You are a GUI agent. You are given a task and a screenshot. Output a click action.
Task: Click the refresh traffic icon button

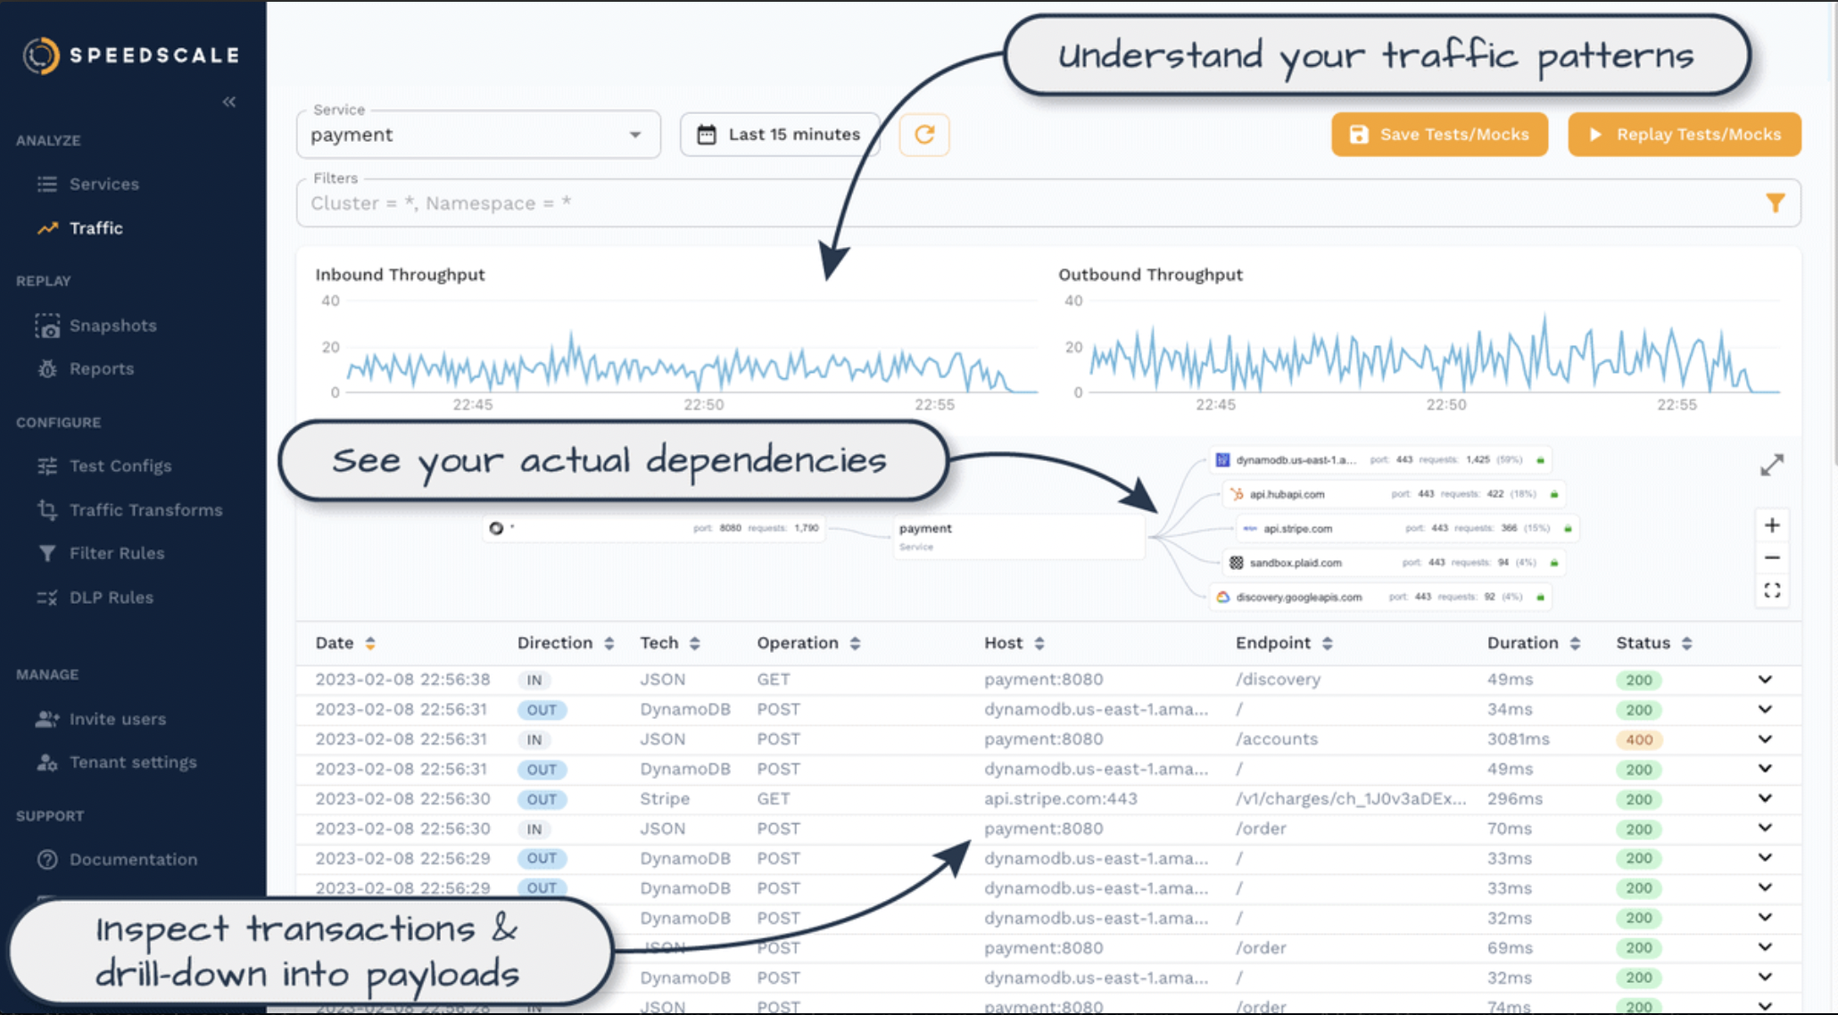(x=924, y=135)
